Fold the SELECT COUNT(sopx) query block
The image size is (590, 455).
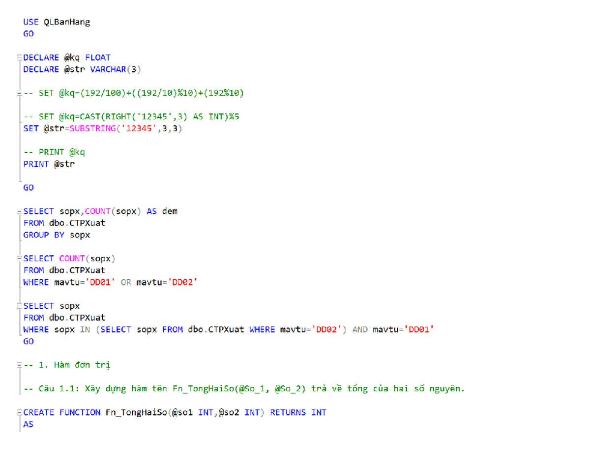(x=19, y=258)
